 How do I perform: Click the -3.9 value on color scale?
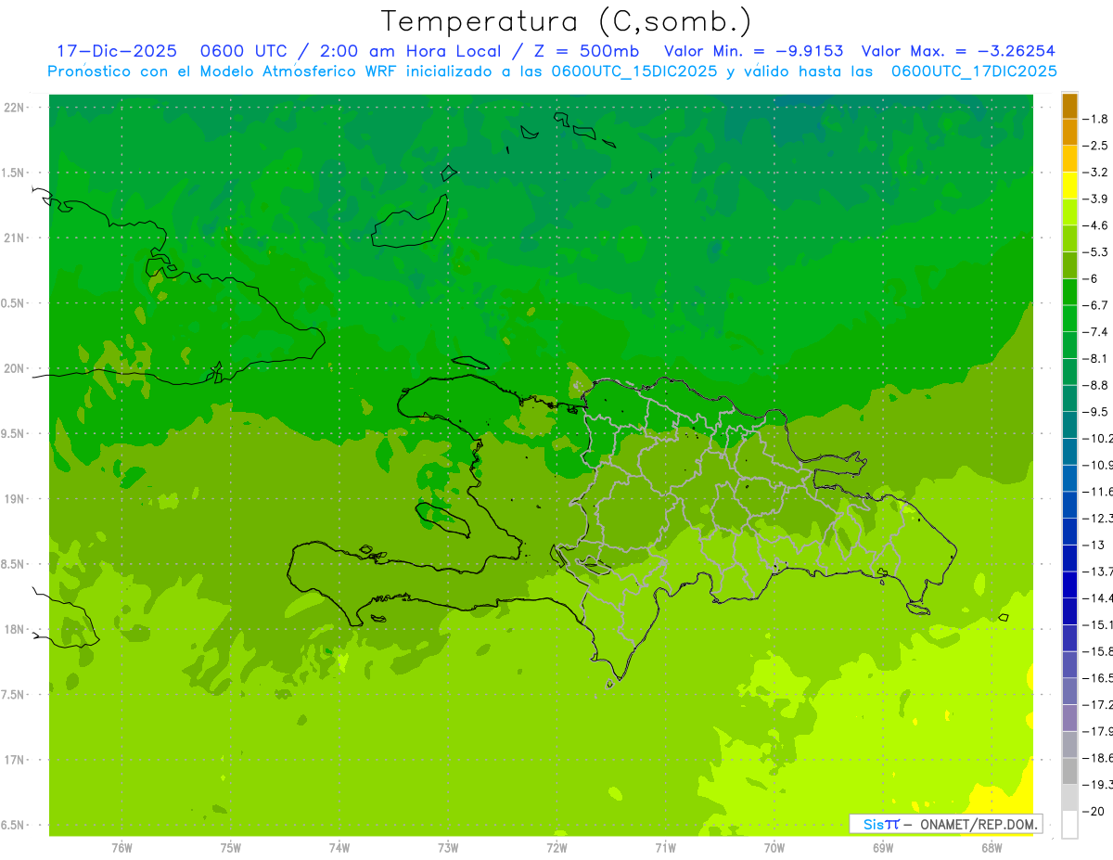click(x=1095, y=199)
